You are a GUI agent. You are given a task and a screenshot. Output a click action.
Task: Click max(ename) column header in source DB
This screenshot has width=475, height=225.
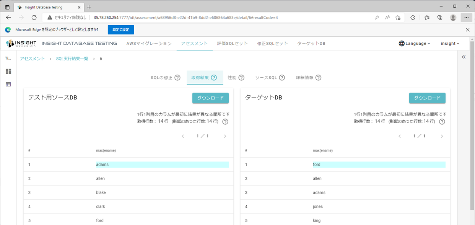click(x=106, y=150)
